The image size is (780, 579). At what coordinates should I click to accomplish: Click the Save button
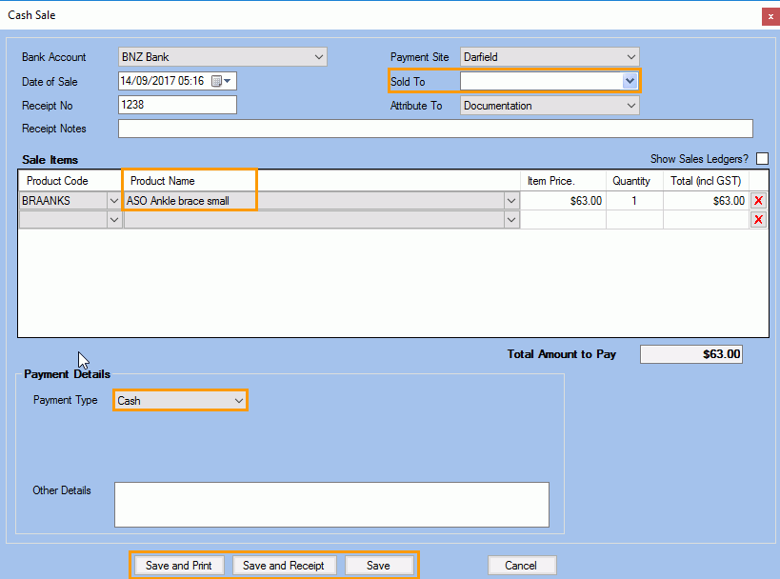point(378,566)
